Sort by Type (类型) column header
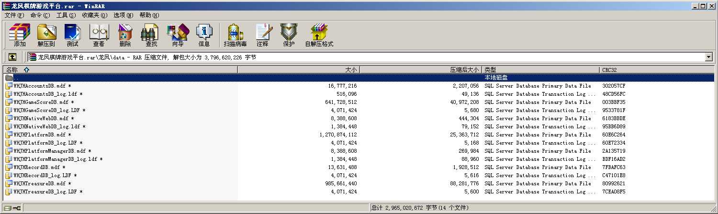The height and width of the screenshot is (214, 718). pos(540,70)
